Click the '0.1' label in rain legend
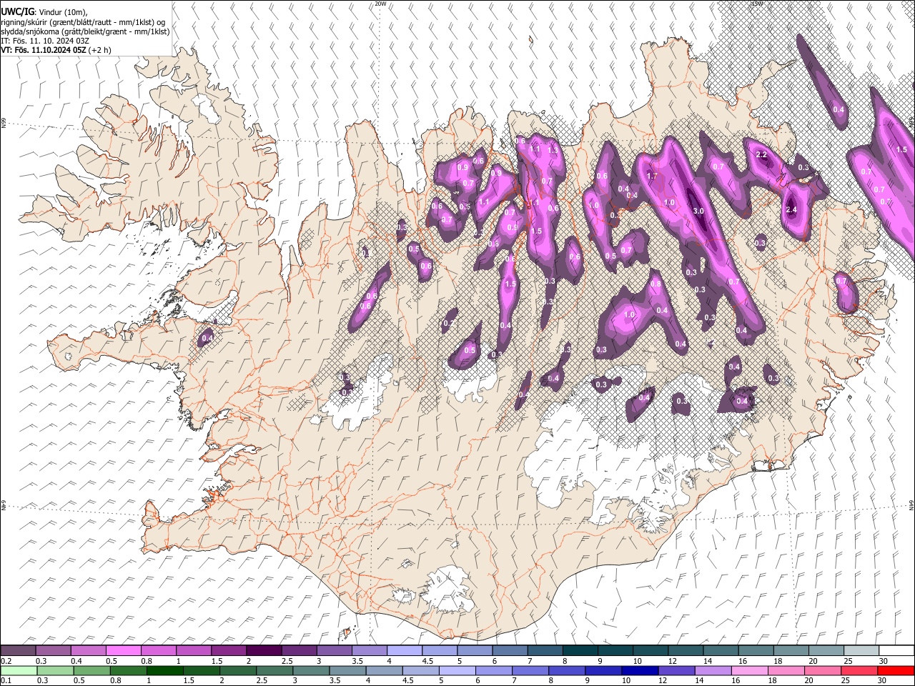The image size is (915, 686). 6,680
